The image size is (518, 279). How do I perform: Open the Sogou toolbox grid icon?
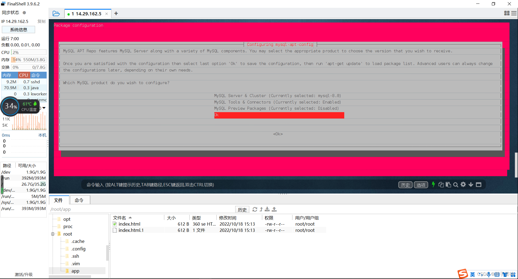coord(513,274)
